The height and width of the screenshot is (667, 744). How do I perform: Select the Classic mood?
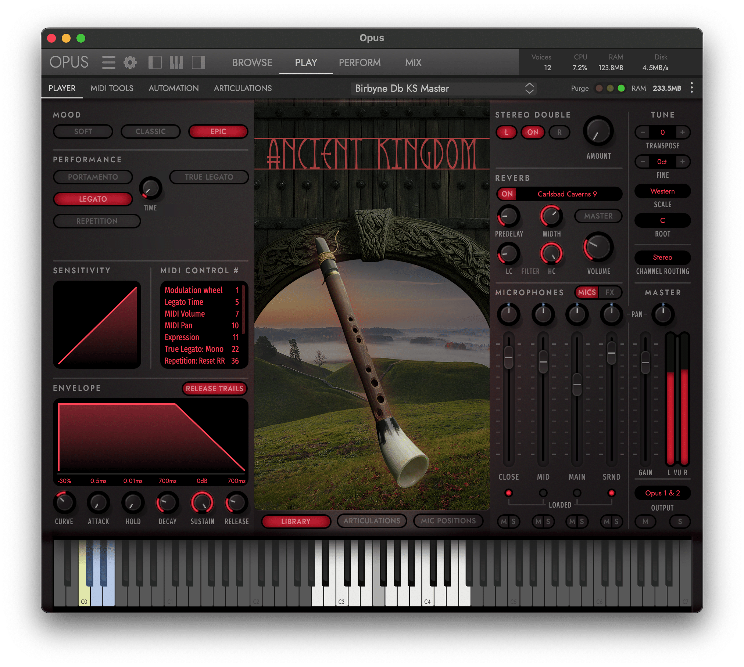pyautogui.click(x=151, y=131)
